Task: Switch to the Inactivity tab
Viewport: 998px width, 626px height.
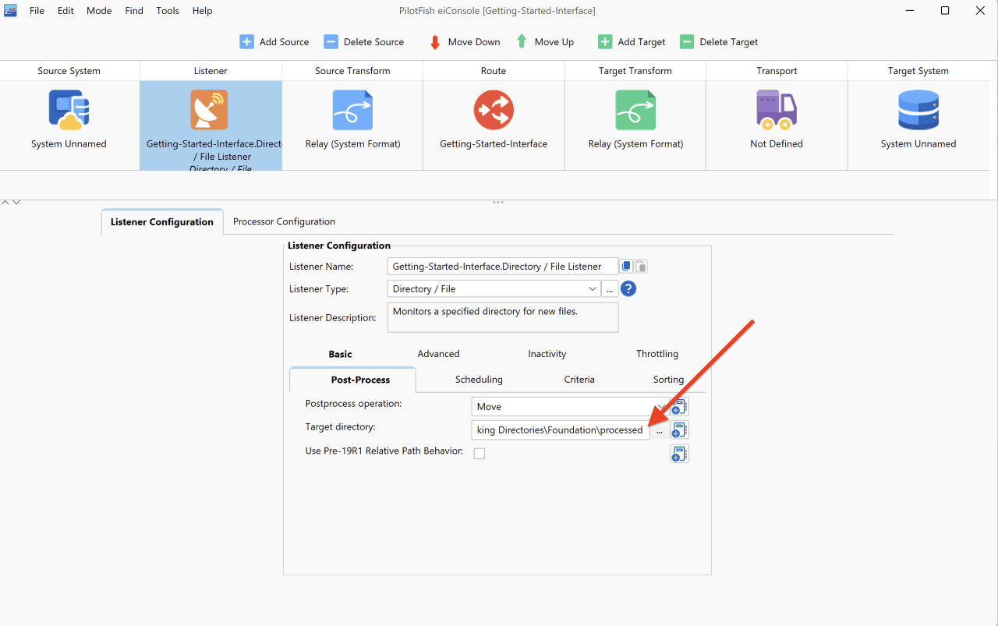Action: [x=547, y=354]
